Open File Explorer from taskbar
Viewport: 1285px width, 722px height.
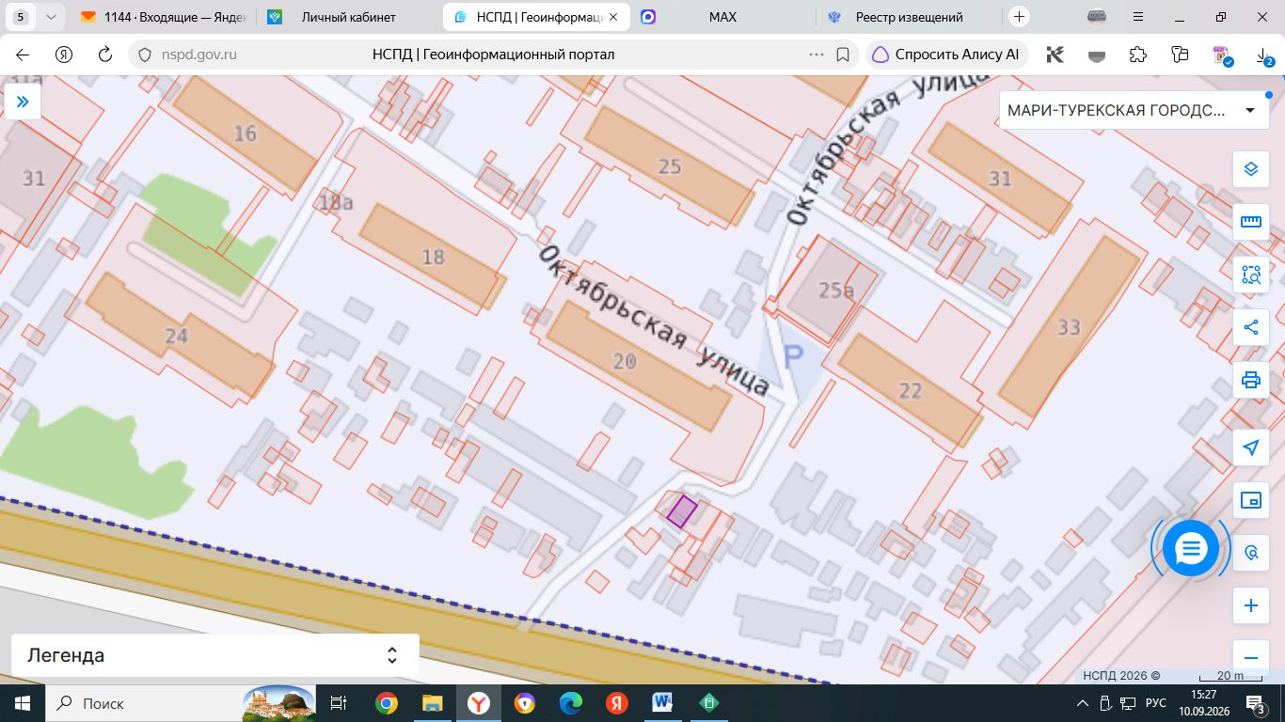(x=432, y=703)
